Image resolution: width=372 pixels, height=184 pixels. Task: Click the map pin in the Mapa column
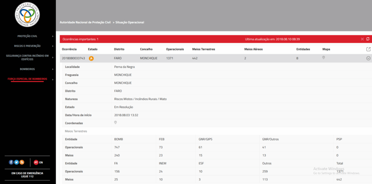click(323, 58)
